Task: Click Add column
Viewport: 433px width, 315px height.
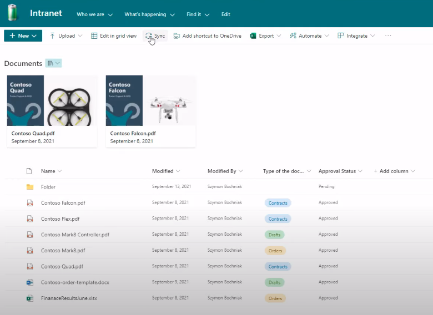Action: (394, 171)
